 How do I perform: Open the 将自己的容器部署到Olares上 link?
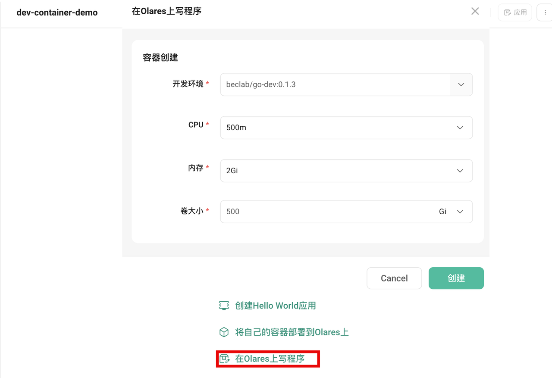point(292,332)
